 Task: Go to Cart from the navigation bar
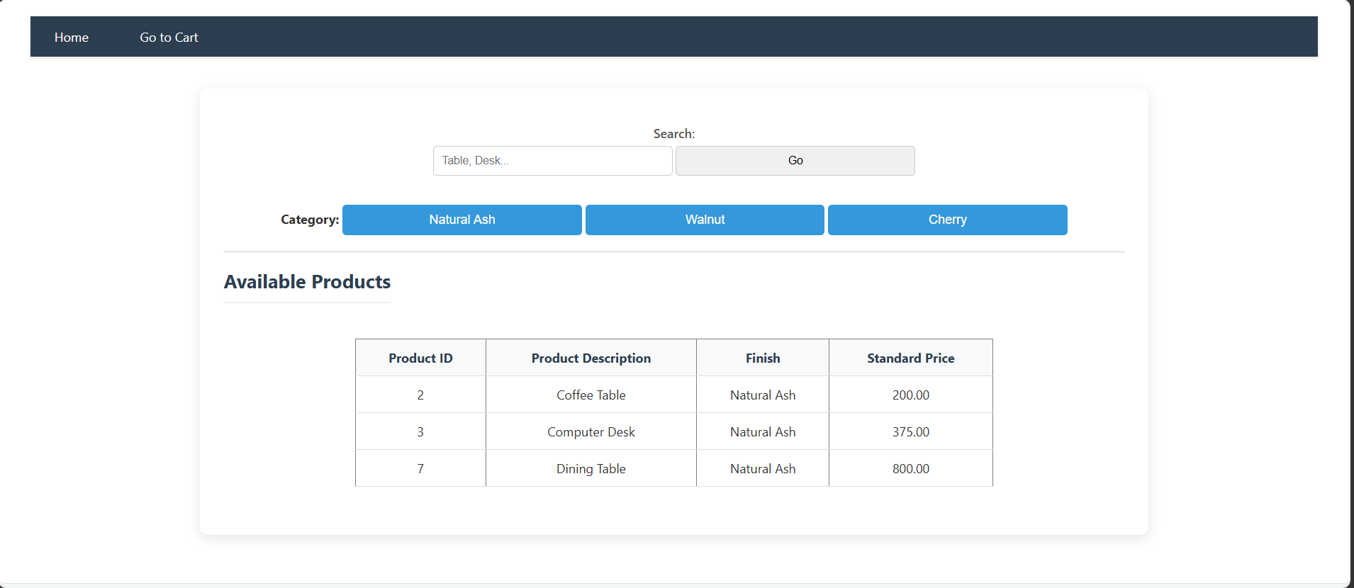169,38
